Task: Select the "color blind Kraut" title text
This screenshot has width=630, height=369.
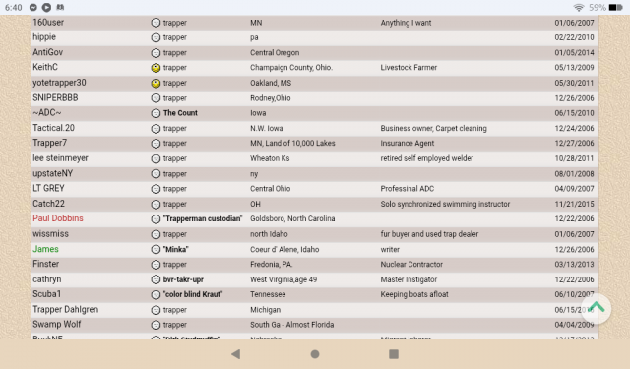Action: (x=193, y=294)
